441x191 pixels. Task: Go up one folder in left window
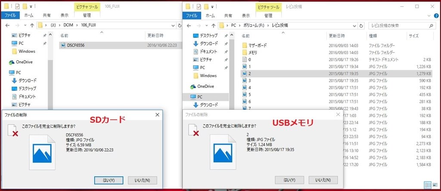32,25
